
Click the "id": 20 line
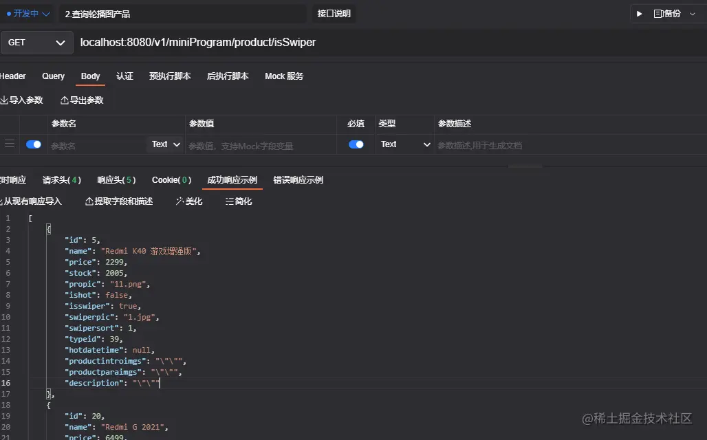(85, 416)
